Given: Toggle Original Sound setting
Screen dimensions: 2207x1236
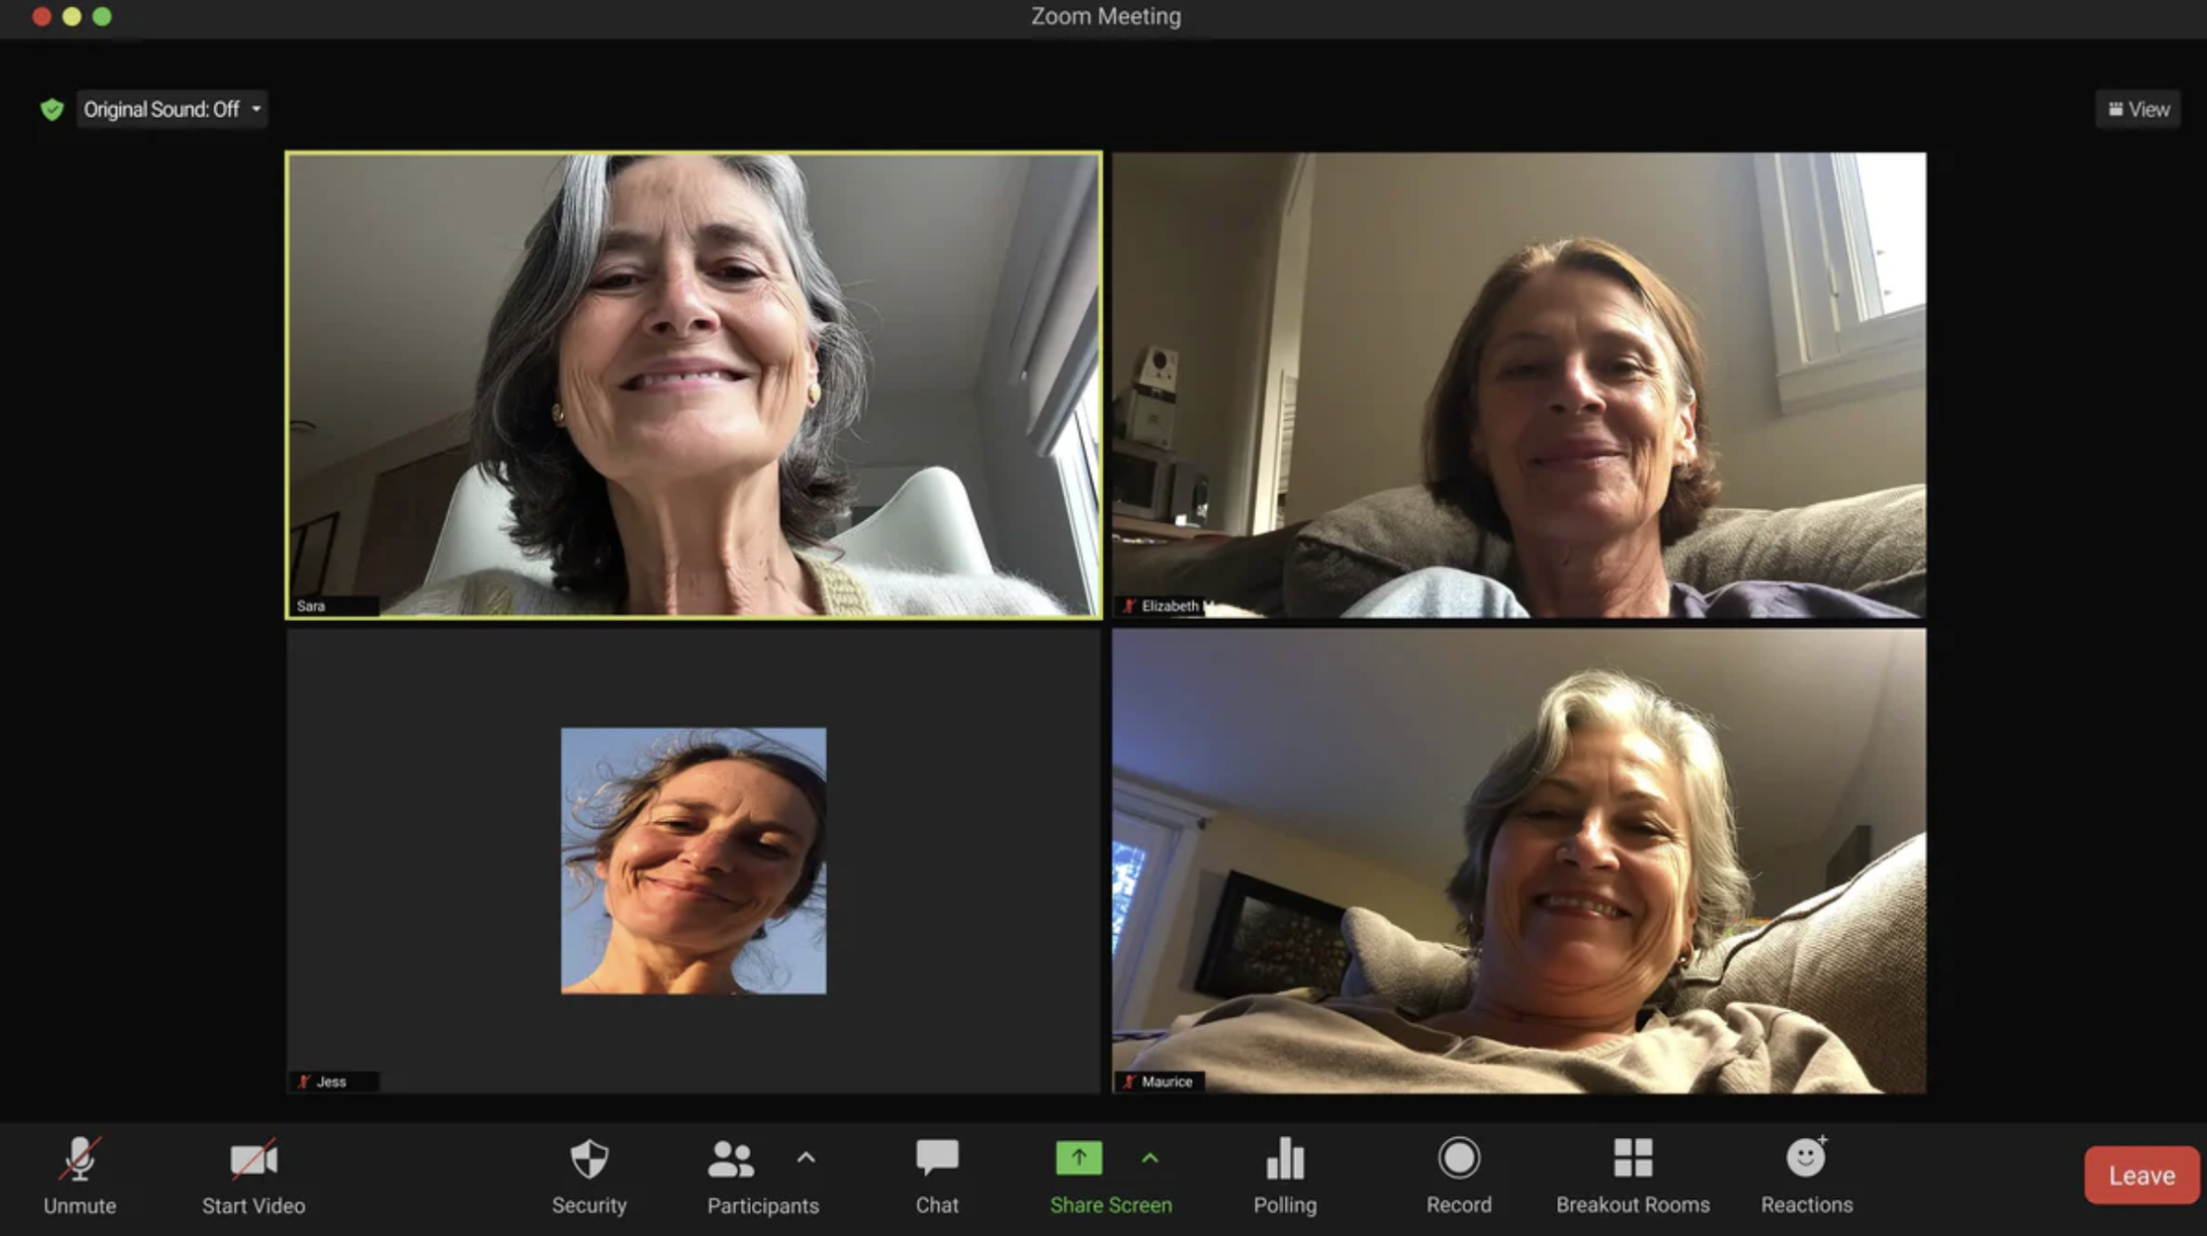Looking at the screenshot, I should coord(161,109).
